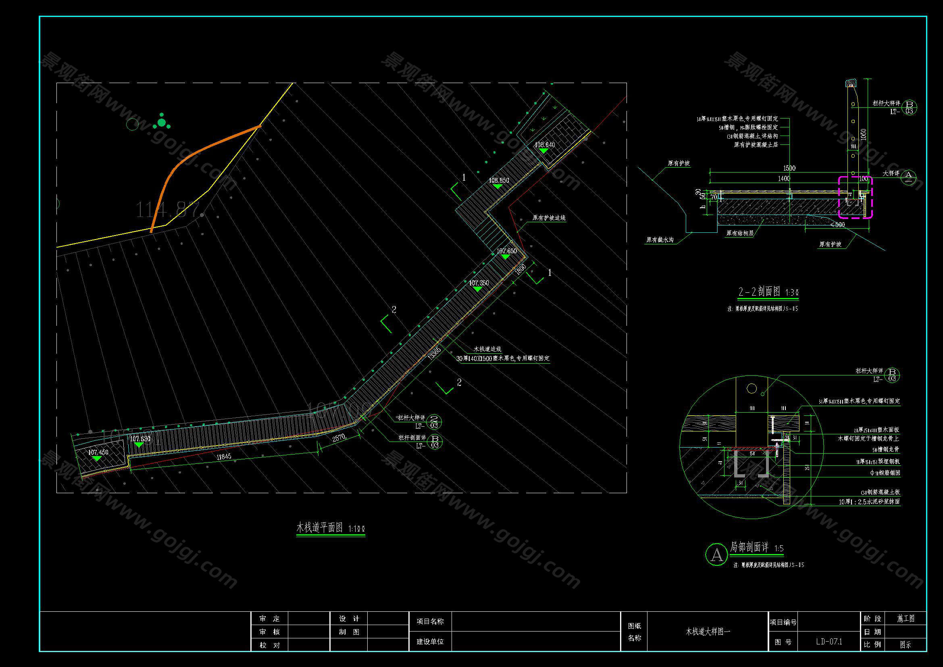Viewport: 943px width, 667px height.
Task: Click the 11845 dimension text
Action: tap(224, 456)
